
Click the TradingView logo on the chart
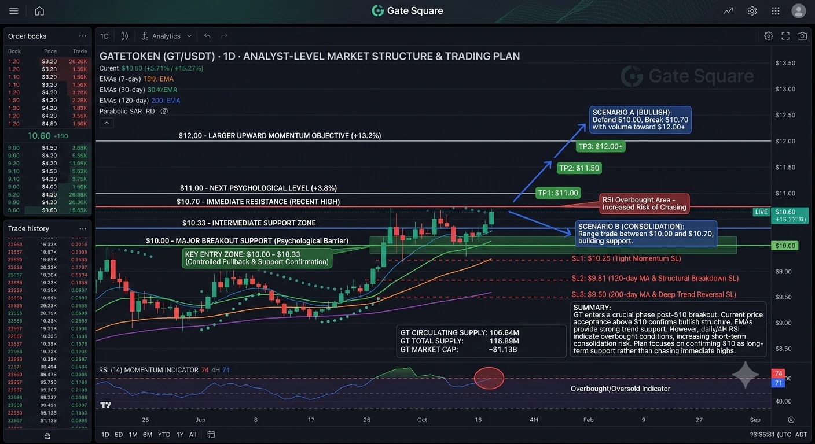[105, 405]
